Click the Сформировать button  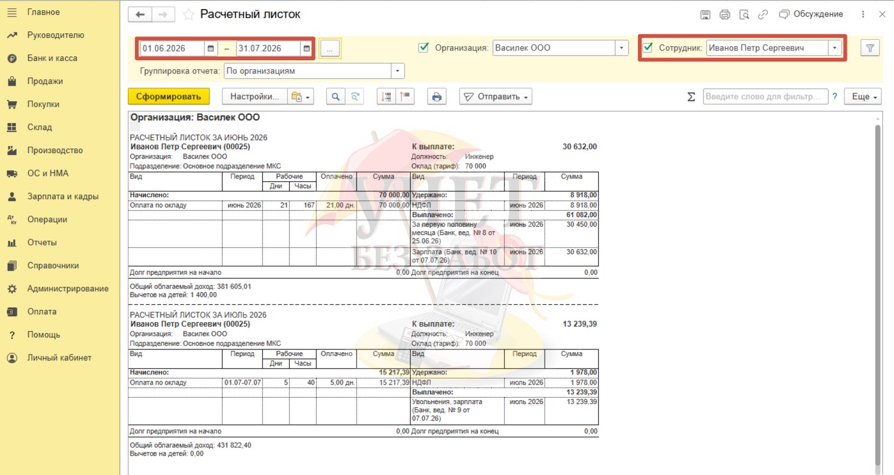coord(169,97)
